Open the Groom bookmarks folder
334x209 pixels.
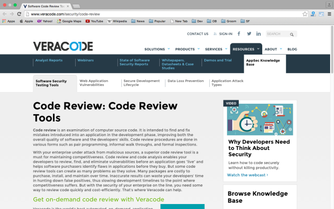[x=229, y=21]
